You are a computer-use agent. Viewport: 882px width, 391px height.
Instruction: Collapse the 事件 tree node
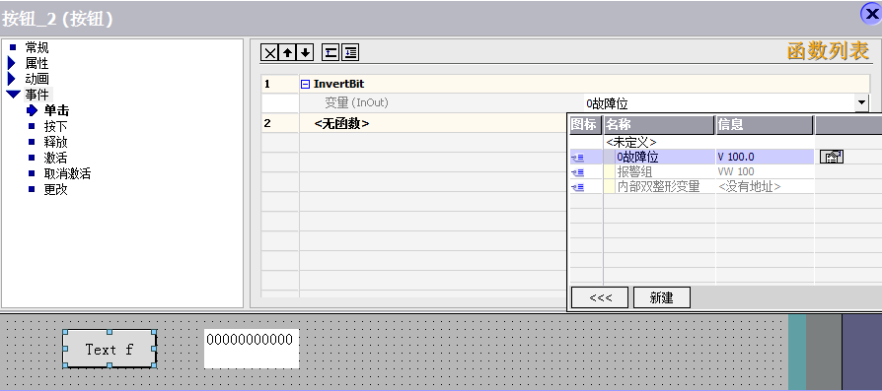point(14,95)
